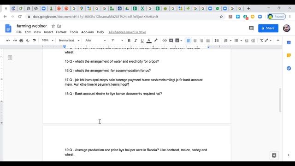The height and width of the screenshot is (166, 295).
Task: Set justified alignment
Action: [208, 41]
